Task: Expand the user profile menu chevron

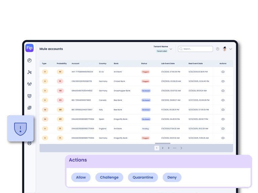Action: 231,49
